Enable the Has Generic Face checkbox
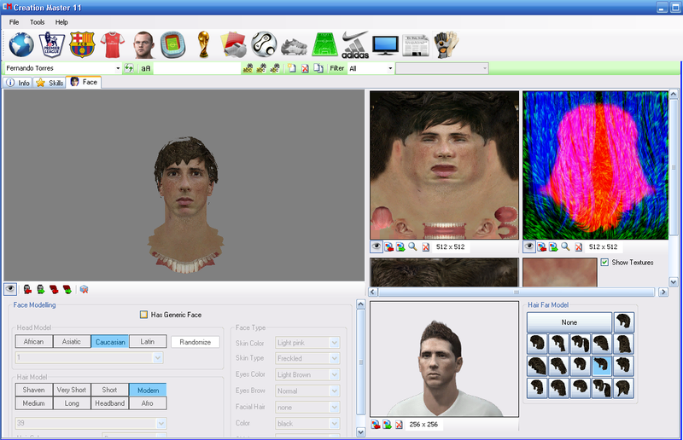 (143, 315)
